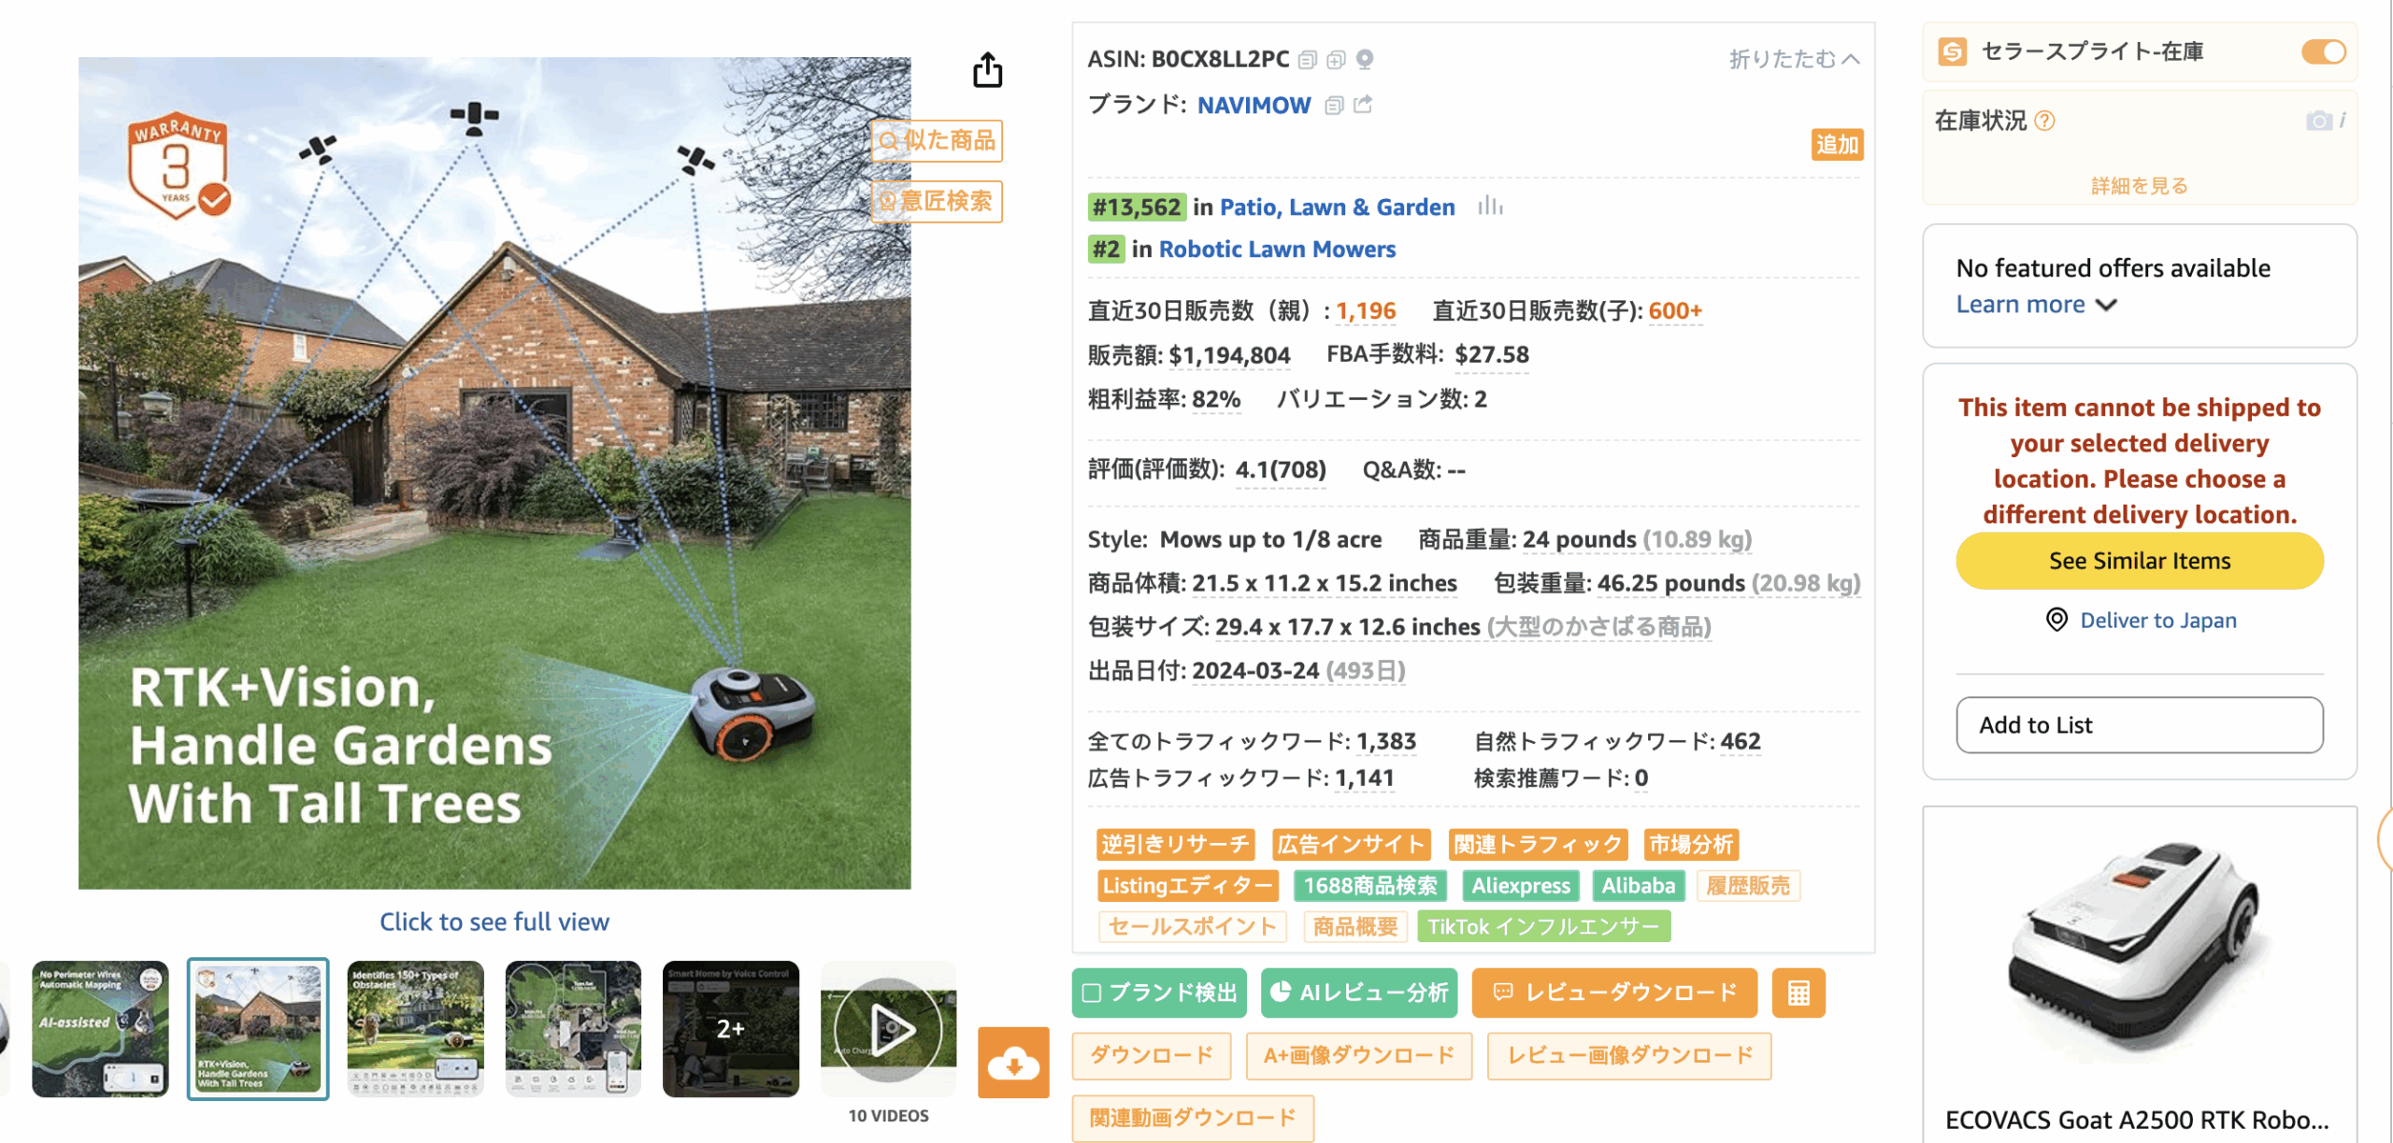The height and width of the screenshot is (1143, 2393).
Task: Open the orange calculator icon button
Action: click(1798, 993)
